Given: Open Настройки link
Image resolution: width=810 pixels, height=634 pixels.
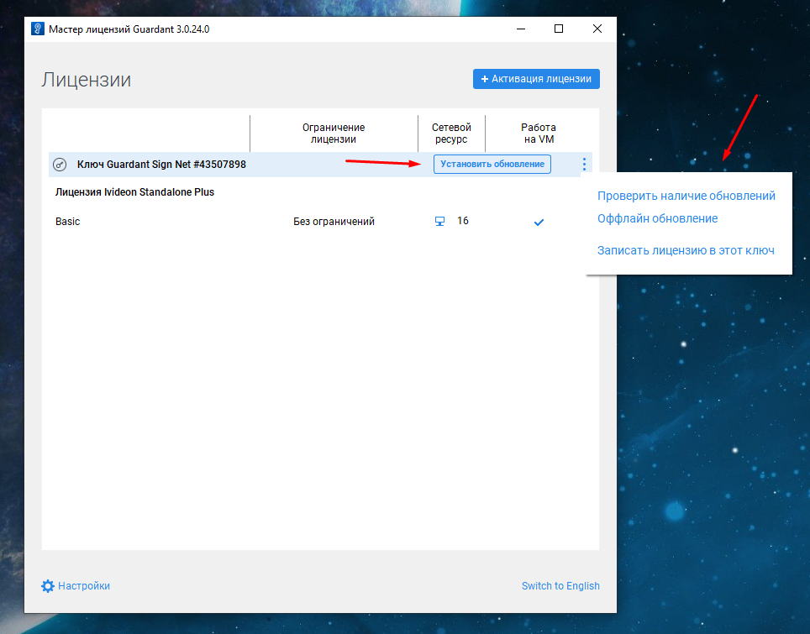Looking at the screenshot, I should pyautogui.click(x=84, y=586).
